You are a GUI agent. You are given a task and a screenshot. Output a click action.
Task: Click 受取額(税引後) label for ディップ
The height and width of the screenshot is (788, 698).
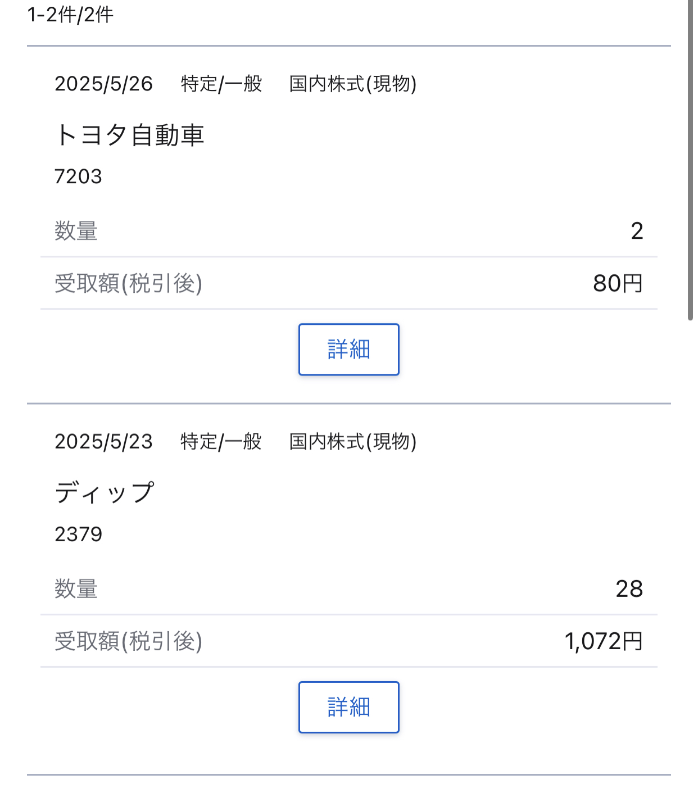128,641
